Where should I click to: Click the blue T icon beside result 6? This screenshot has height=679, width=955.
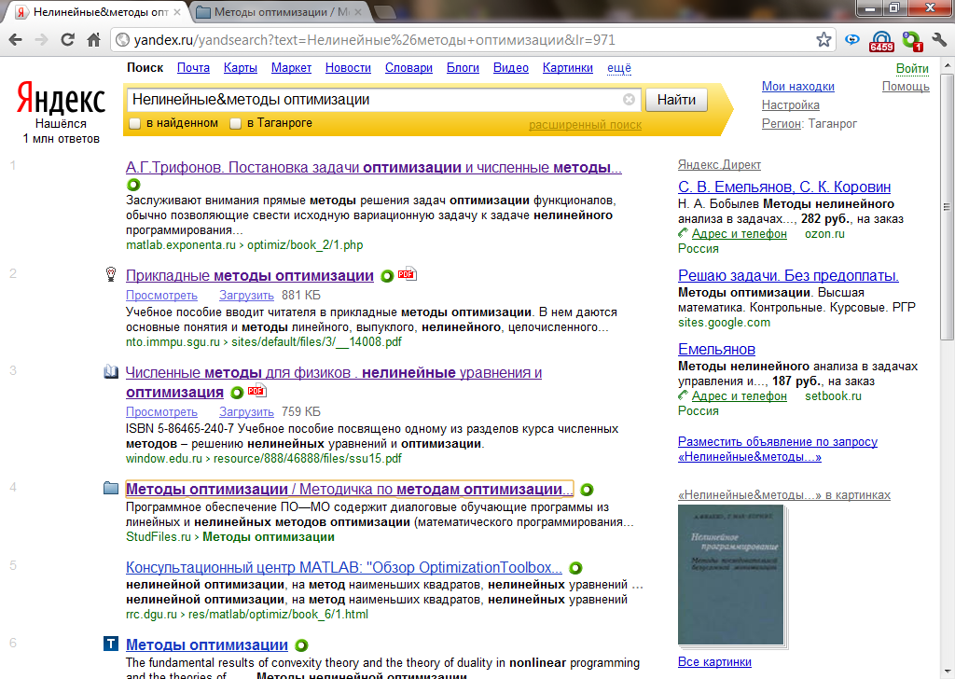(x=111, y=644)
